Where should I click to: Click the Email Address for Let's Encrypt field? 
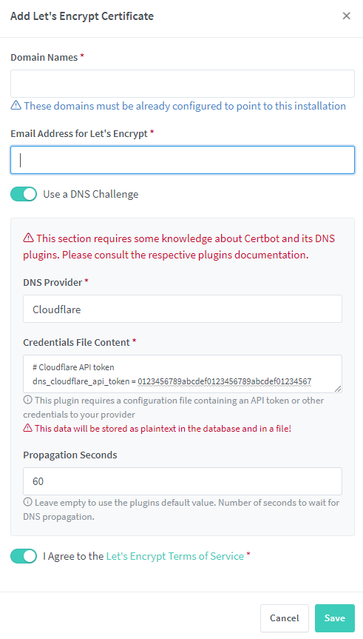tap(183, 160)
